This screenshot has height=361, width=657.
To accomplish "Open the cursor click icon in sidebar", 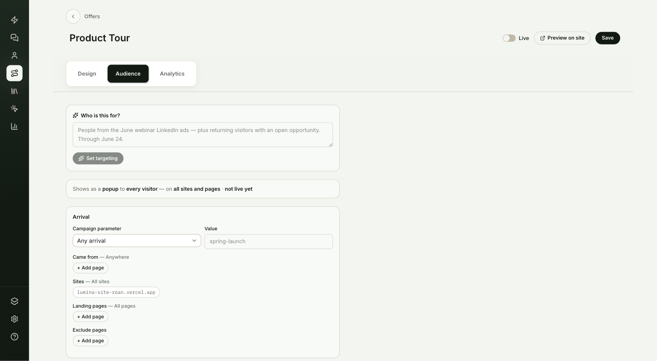I will pos(14,109).
